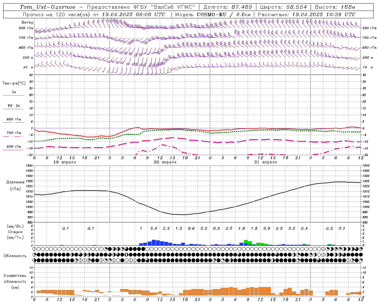Click the '850 гПа' temperature legend entry
Screen dimensions: 378x302
pyautogui.click(x=14, y=119)
